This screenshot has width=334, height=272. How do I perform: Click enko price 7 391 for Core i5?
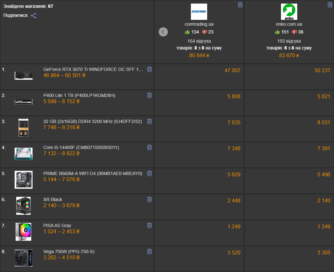(324, 148)
